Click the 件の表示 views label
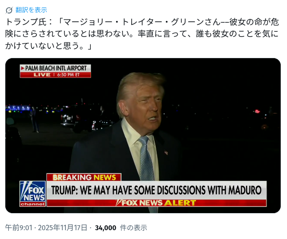Image resolution: width=287 pixels, height=239 pixels. (133, 228)
